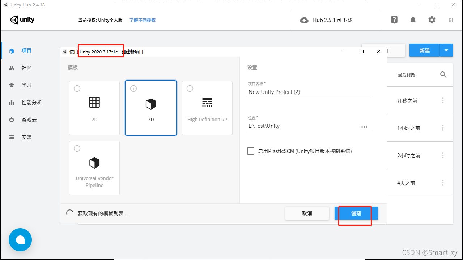
Task: Close the create-project dialog window
Action: coord(378,52)
